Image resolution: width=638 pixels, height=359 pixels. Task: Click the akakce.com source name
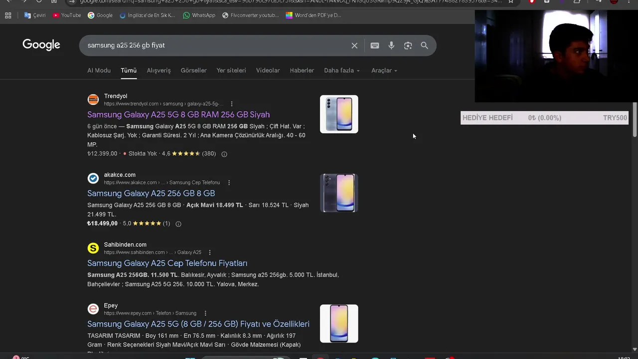click(120, 175)
